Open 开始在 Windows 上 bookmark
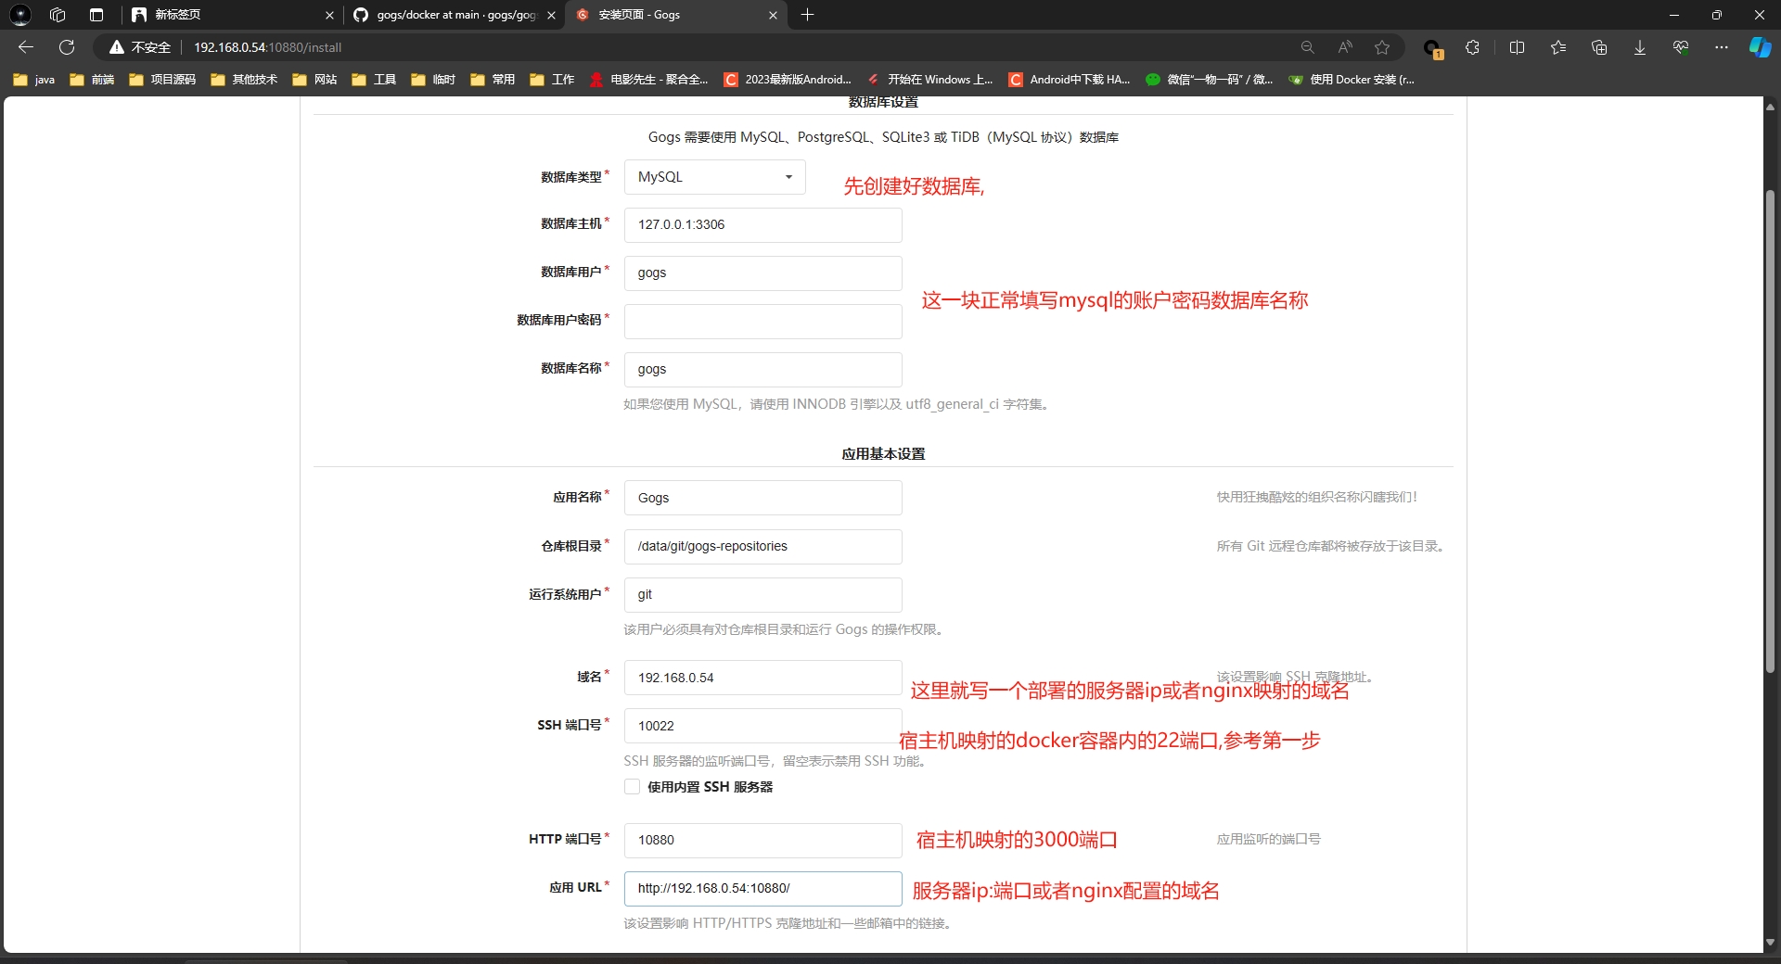The image size is (1781, 964). pyautogui.click(x=929, y=80)
